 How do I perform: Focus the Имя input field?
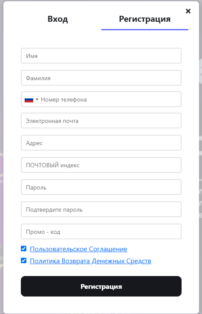[x=101, y=55]
